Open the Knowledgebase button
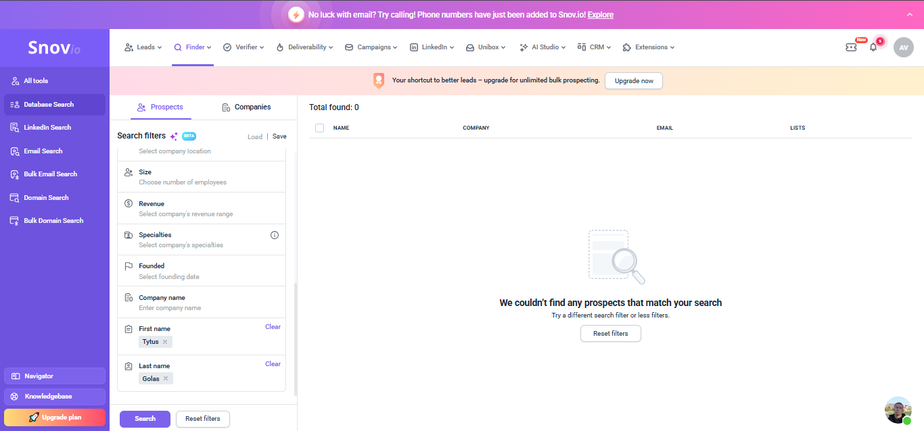This screenshot has width=924, height=431. [55, 397]
